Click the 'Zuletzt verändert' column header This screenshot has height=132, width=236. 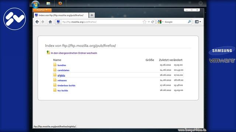[x=171, y=60]
